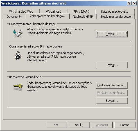Switch to the Nagłówki HTTP tab

click(83, 17)
